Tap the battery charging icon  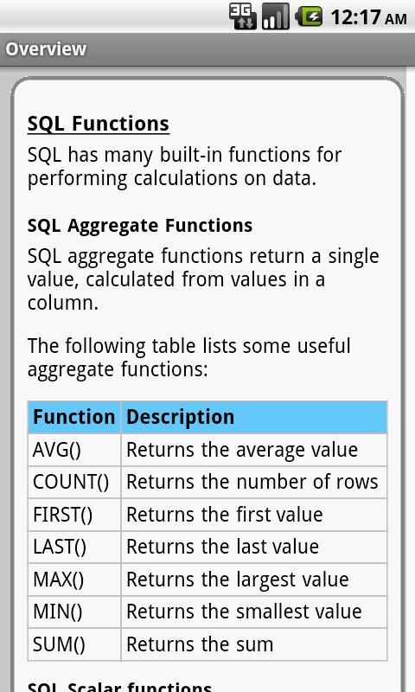[310, 16]
